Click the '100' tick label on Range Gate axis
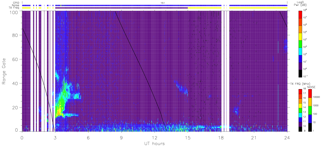Image resolution: width=323 pixels, height=149 pixels. (14, 12)
